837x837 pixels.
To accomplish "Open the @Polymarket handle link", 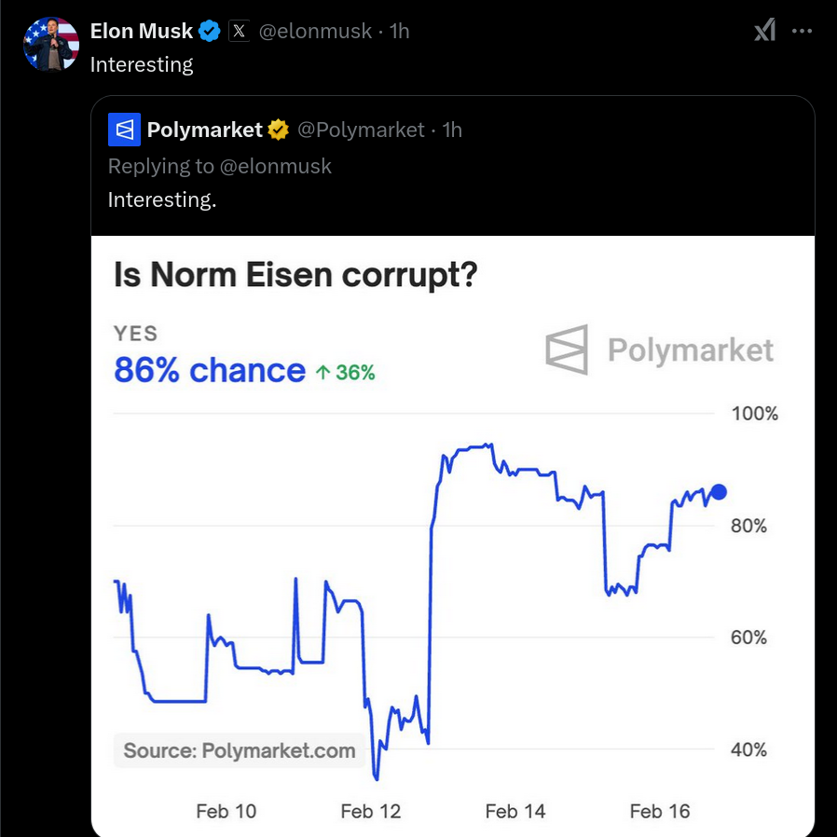I will [361, 130].
